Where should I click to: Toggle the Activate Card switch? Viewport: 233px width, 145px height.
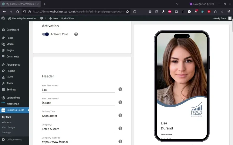(x=45, y=34)
